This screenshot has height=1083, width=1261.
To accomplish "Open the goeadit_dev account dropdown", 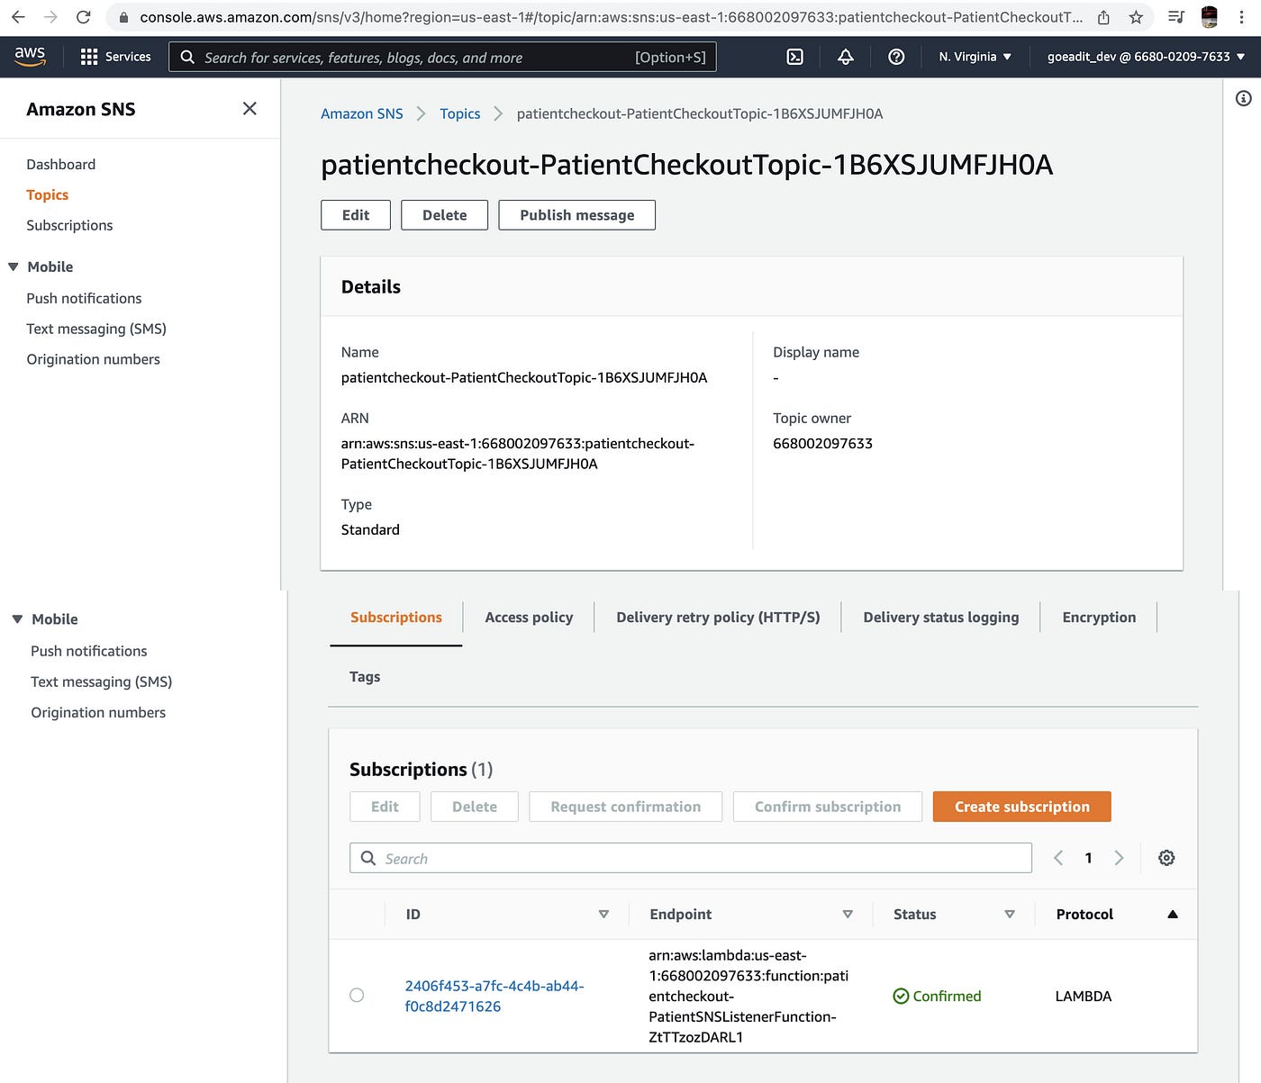I will [1146, 57].
